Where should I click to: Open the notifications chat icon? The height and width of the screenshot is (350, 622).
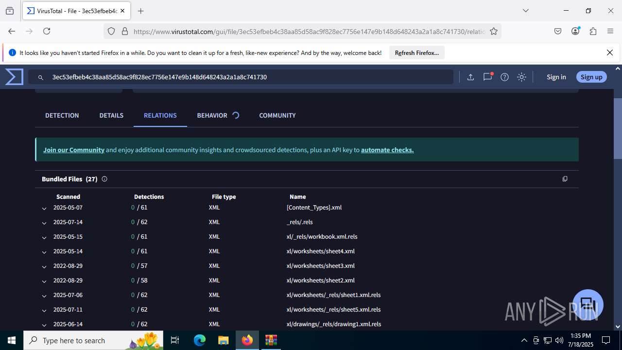click(487, 77)
